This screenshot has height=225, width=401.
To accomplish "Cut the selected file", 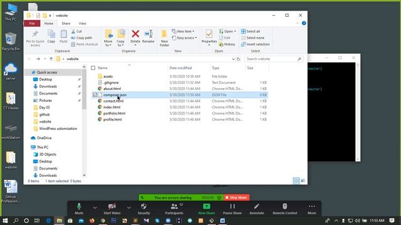I will click(x=76, y=31).
